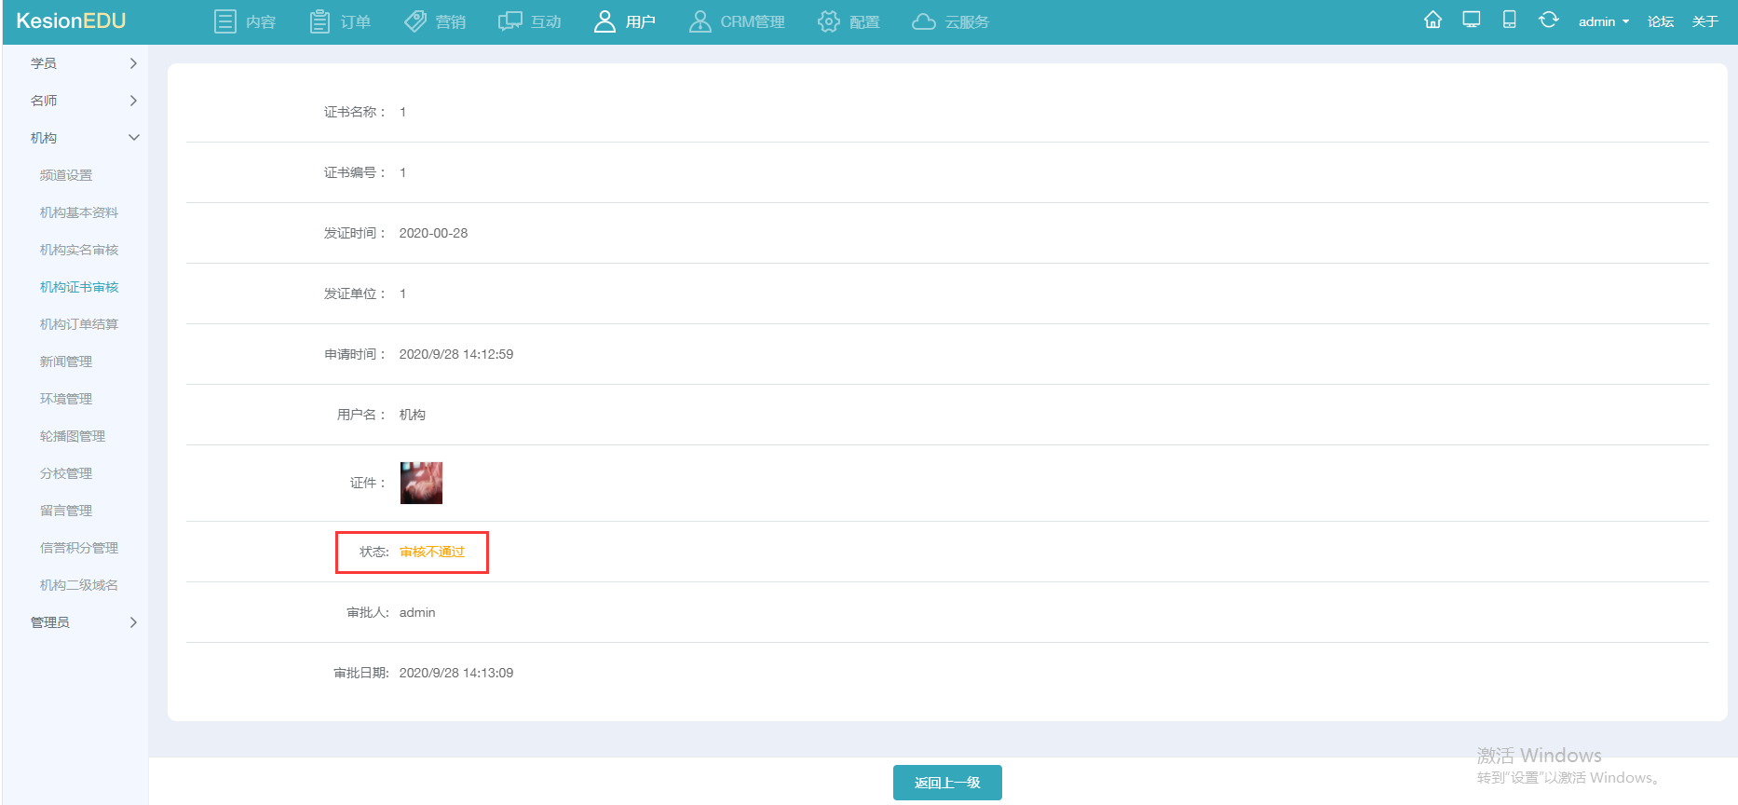Open the 订单 orders clipboard icon
The height and width of the screenshot is (805, 1738).
319,21
